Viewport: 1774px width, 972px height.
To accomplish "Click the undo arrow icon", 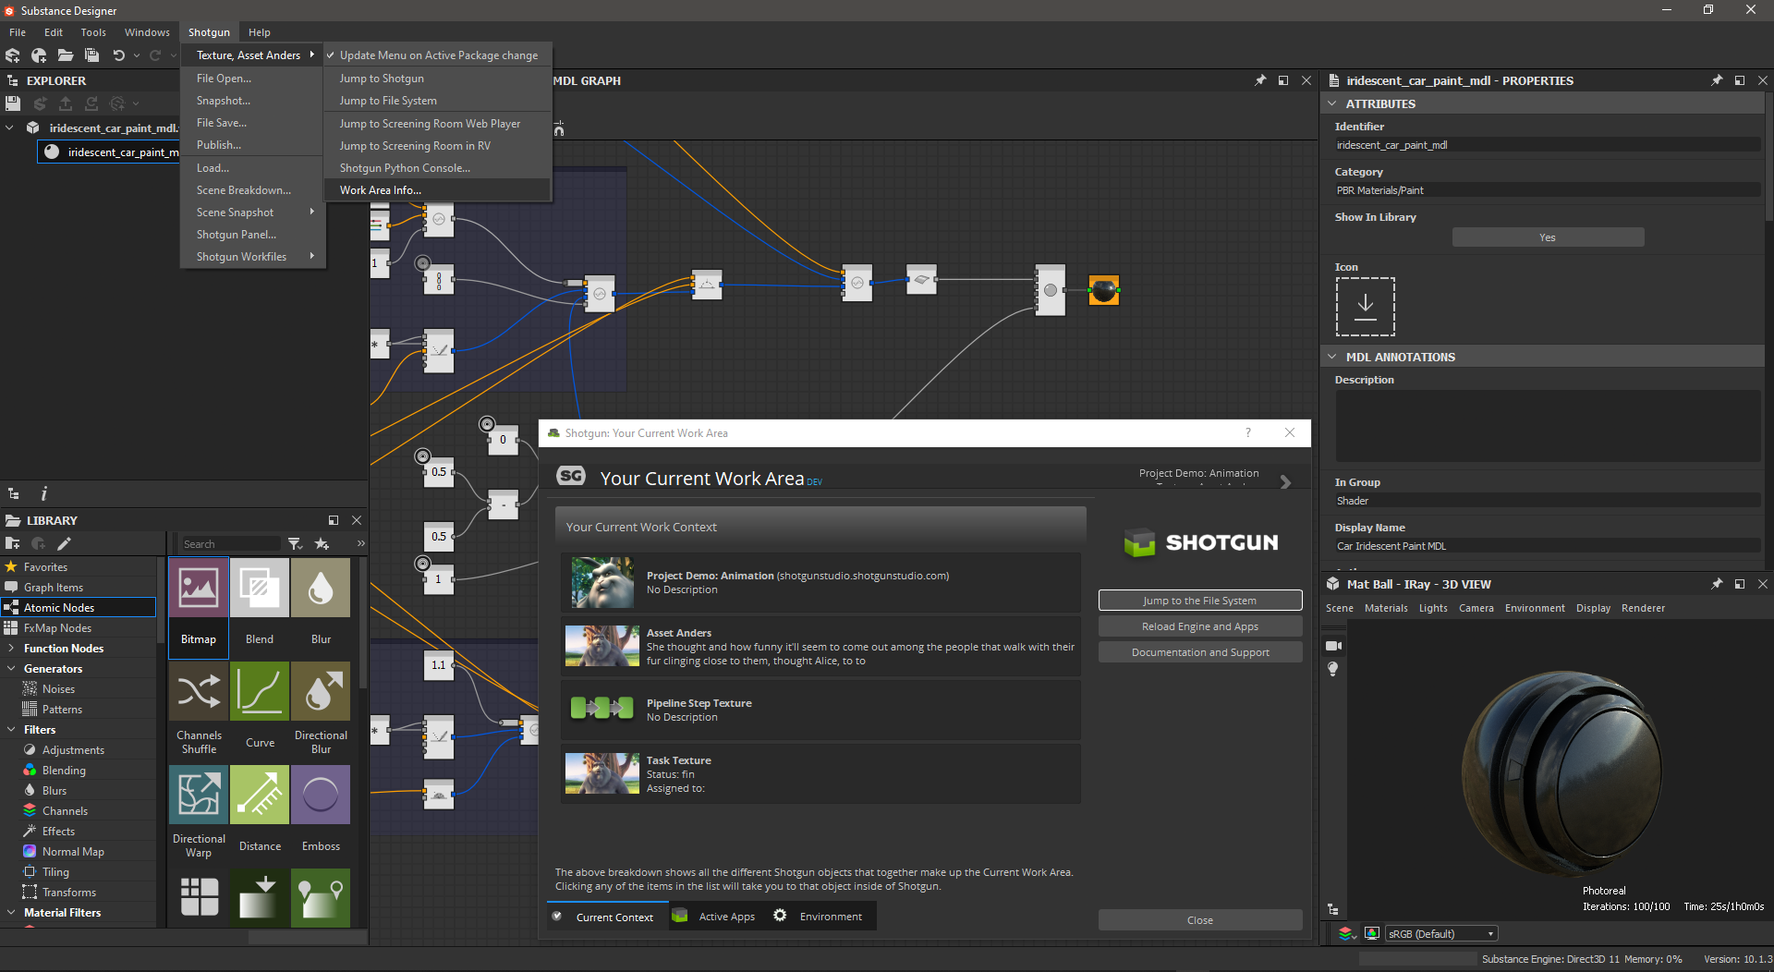I will (119, 55).
